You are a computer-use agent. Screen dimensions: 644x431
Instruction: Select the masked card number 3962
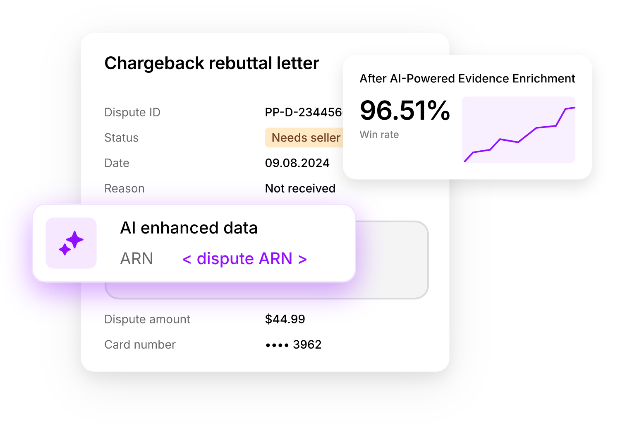pos(294,344)
